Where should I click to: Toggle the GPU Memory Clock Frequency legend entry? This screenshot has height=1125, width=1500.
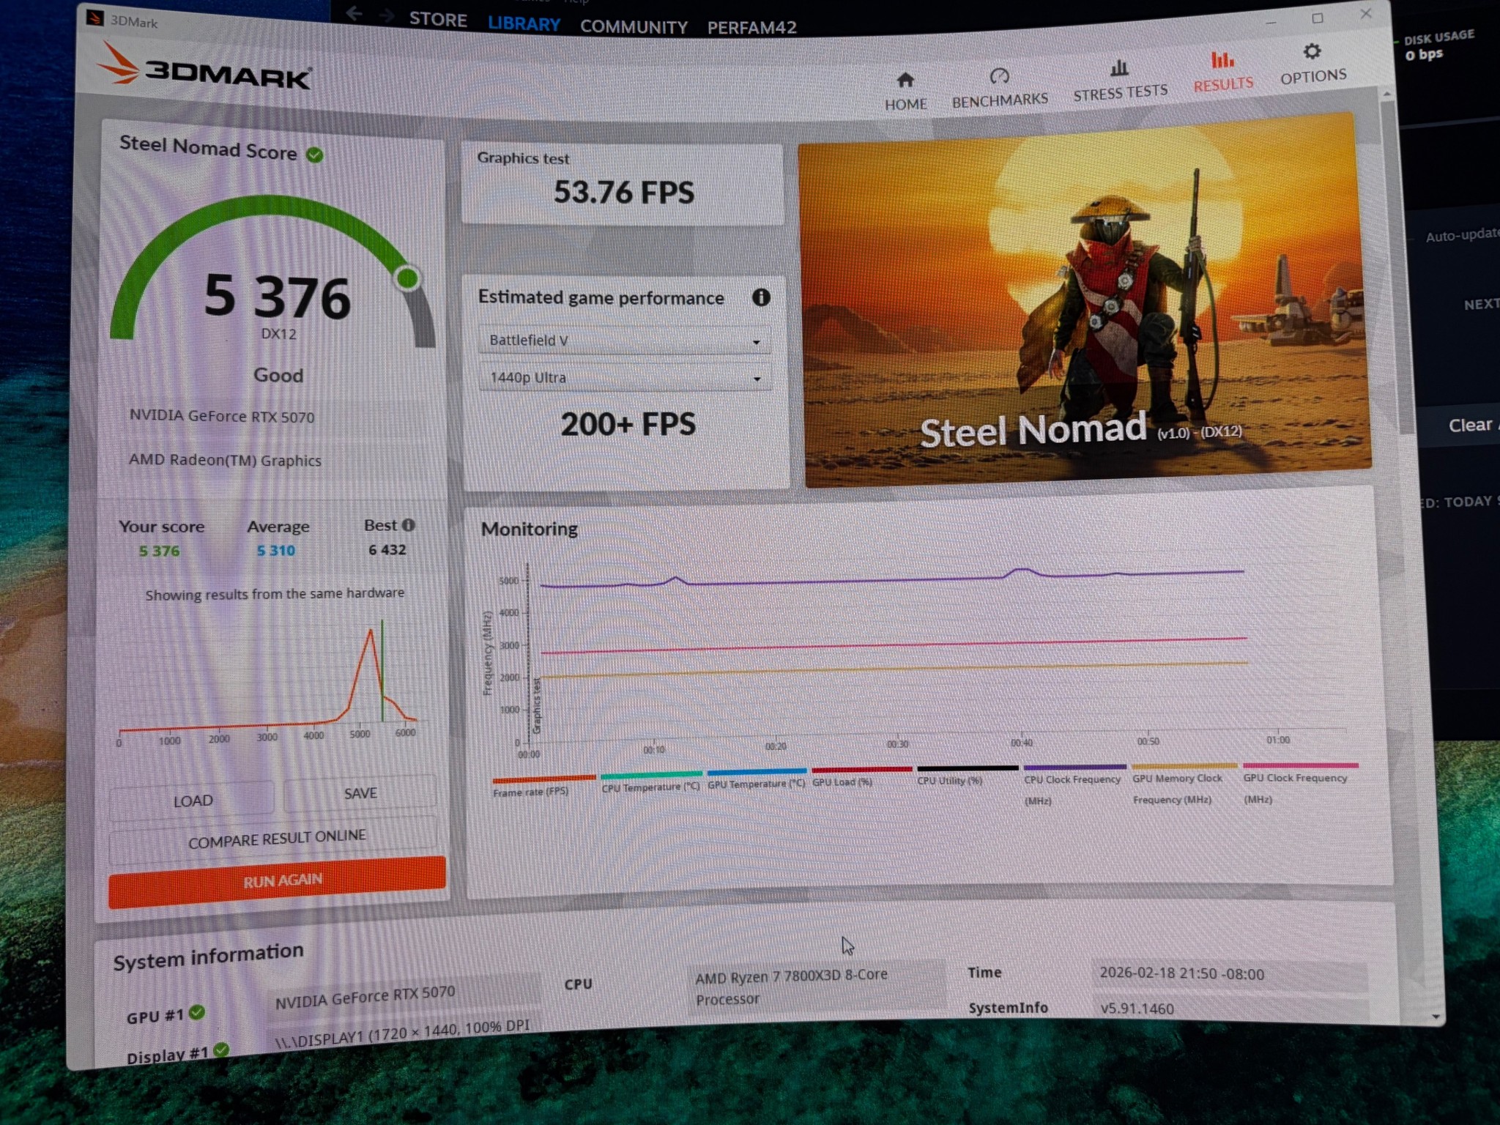pos(1184,784)
